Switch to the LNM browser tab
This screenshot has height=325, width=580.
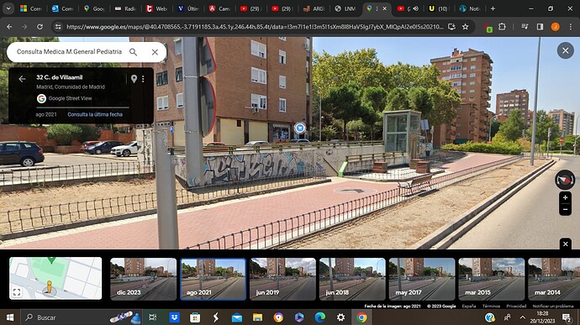coord(345,8)
